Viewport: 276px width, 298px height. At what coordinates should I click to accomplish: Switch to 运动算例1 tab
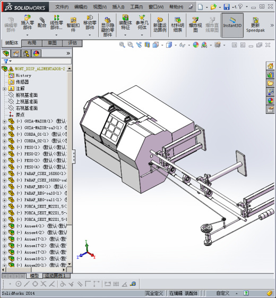pos(56,276)
